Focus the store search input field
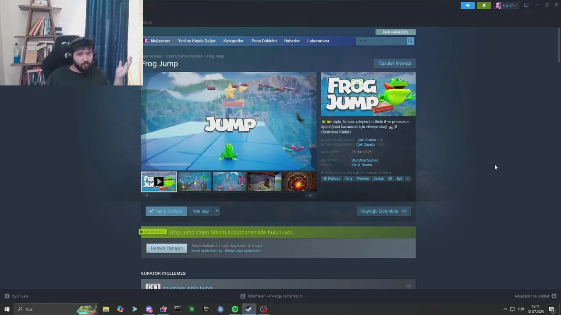Image resolution: width=561 pixels, height=315 pixels. click(x=381, y=41)
